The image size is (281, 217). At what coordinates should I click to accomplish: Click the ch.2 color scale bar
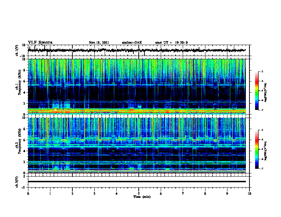257,149
